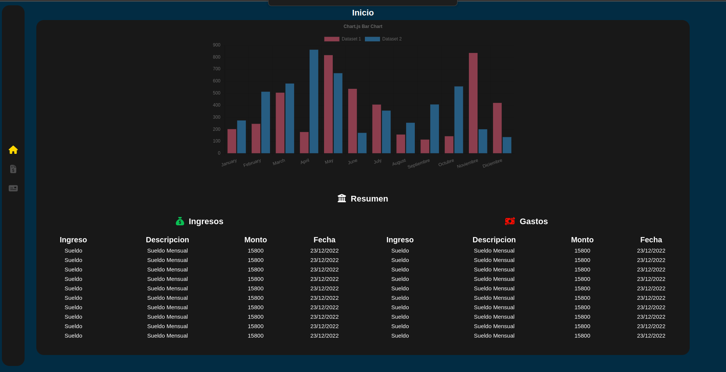This screenshot has width=726, height=372.
Task: Click the Inicio page heading
Action: [363, 12]
